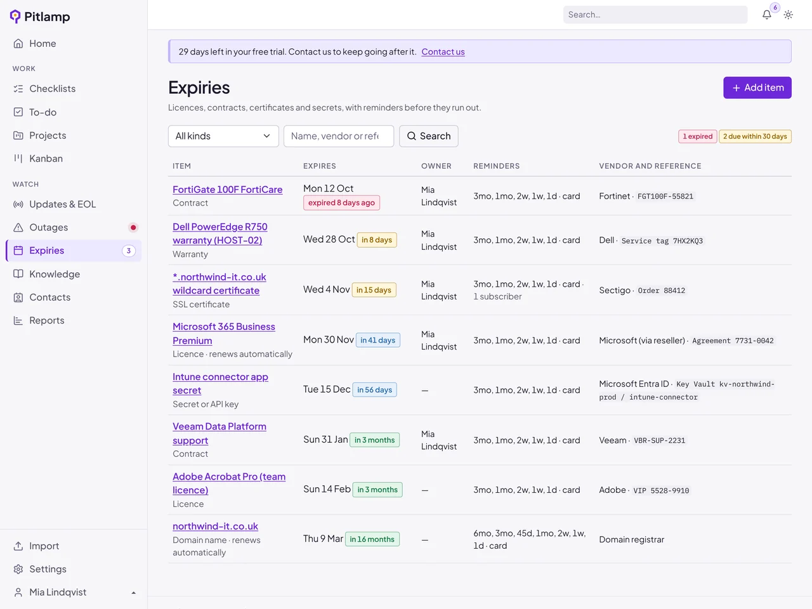Click the Outages warning triangle icon

pyautogui.click(x=18, y=227)
